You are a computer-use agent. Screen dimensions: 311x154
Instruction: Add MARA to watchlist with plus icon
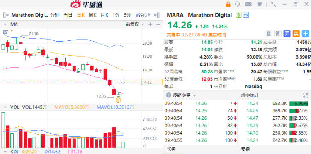(305, 34)
